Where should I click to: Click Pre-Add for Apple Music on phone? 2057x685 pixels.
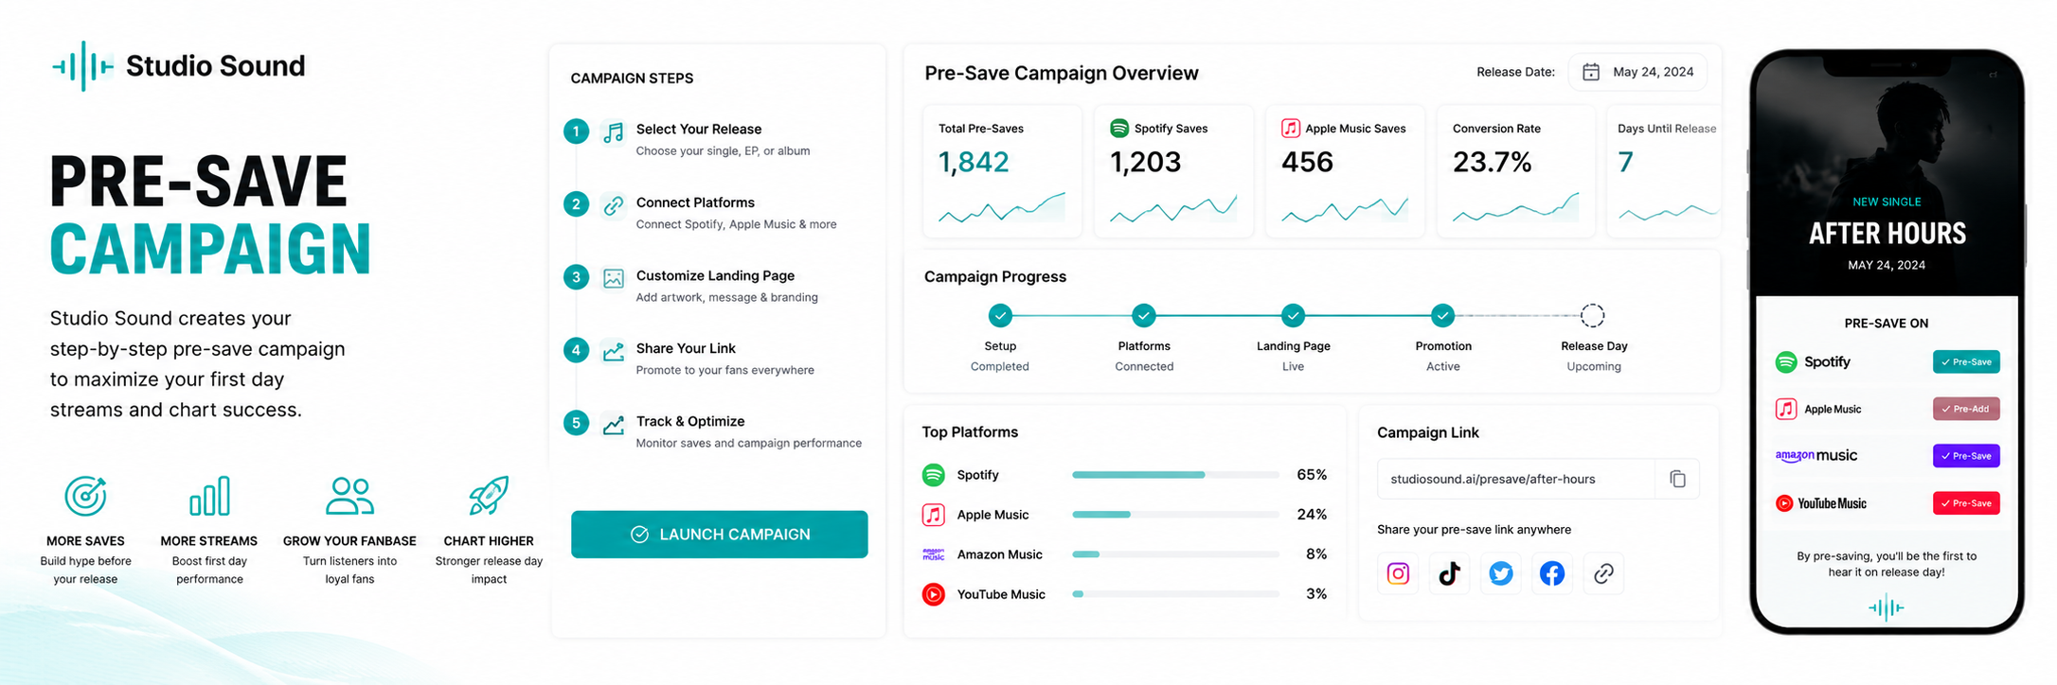click(x=1966, y=409)
